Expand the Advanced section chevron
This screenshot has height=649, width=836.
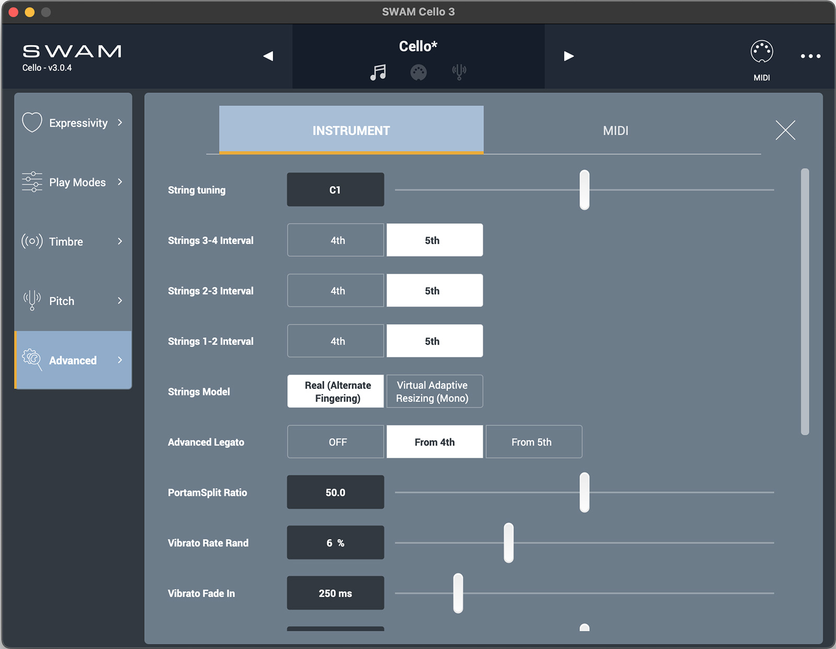point(120,360)
